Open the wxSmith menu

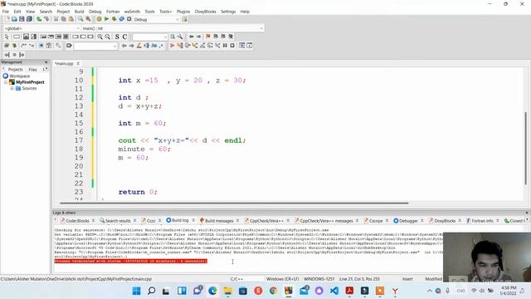point(132,12)
